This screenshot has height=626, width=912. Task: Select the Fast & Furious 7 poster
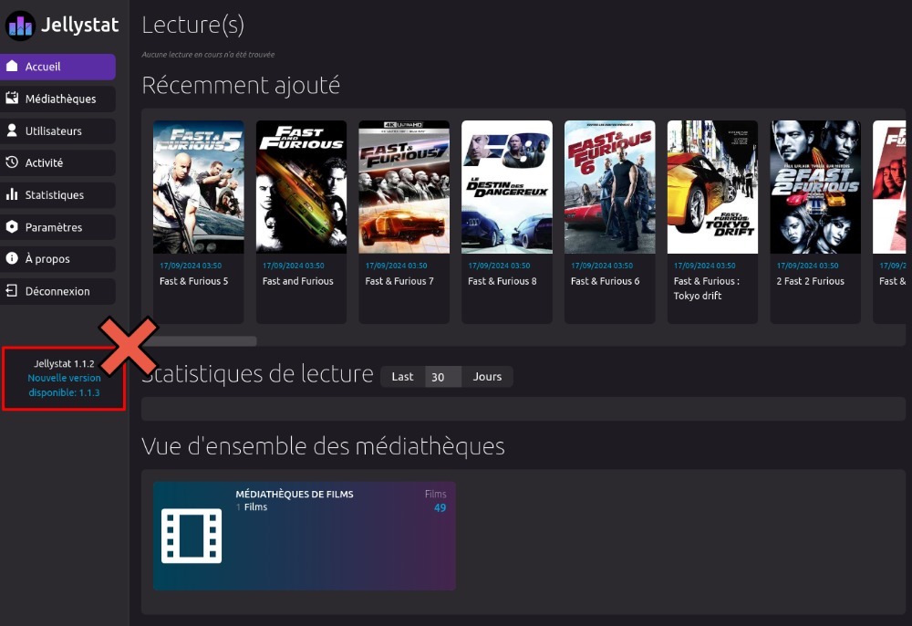coord(404,187)
